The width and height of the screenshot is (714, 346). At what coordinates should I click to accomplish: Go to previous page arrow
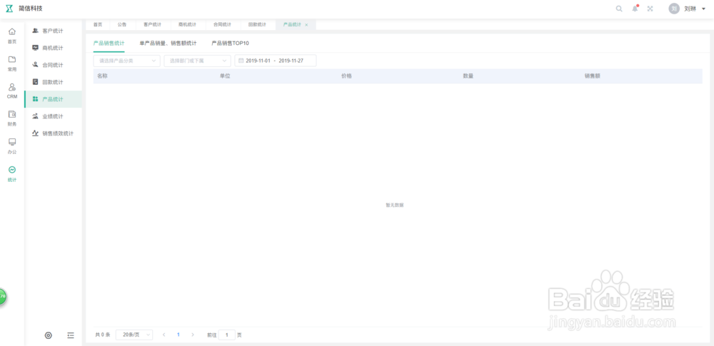(164, 335)
